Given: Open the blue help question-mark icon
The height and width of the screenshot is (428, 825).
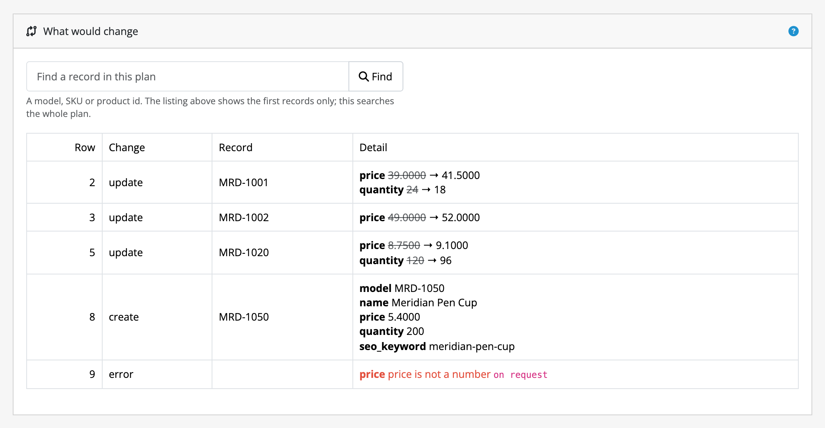Looking at the screenshot, I should click(x=793, y=31).
